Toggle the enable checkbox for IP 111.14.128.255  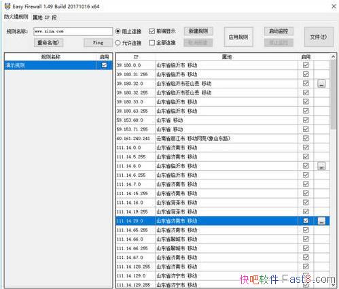coord(306,267)
